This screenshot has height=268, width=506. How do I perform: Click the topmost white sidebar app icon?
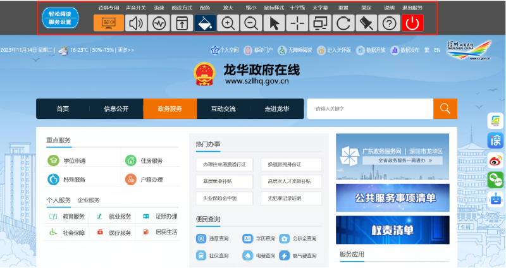coord(495,121)
